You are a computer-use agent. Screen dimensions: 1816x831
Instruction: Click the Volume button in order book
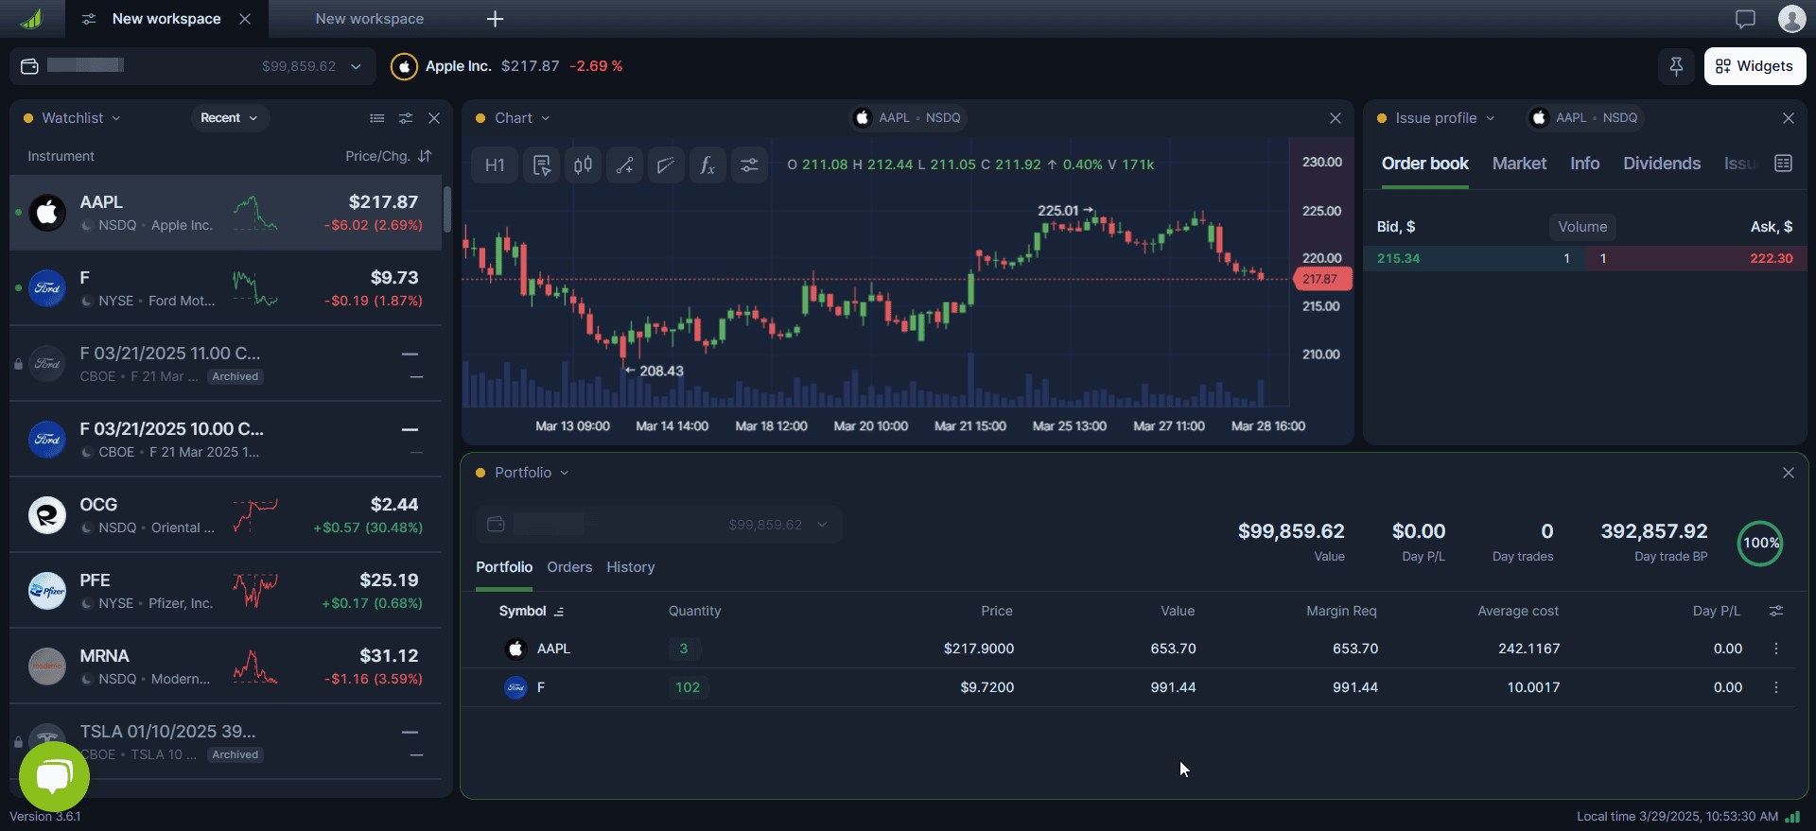click(1582, 227)
